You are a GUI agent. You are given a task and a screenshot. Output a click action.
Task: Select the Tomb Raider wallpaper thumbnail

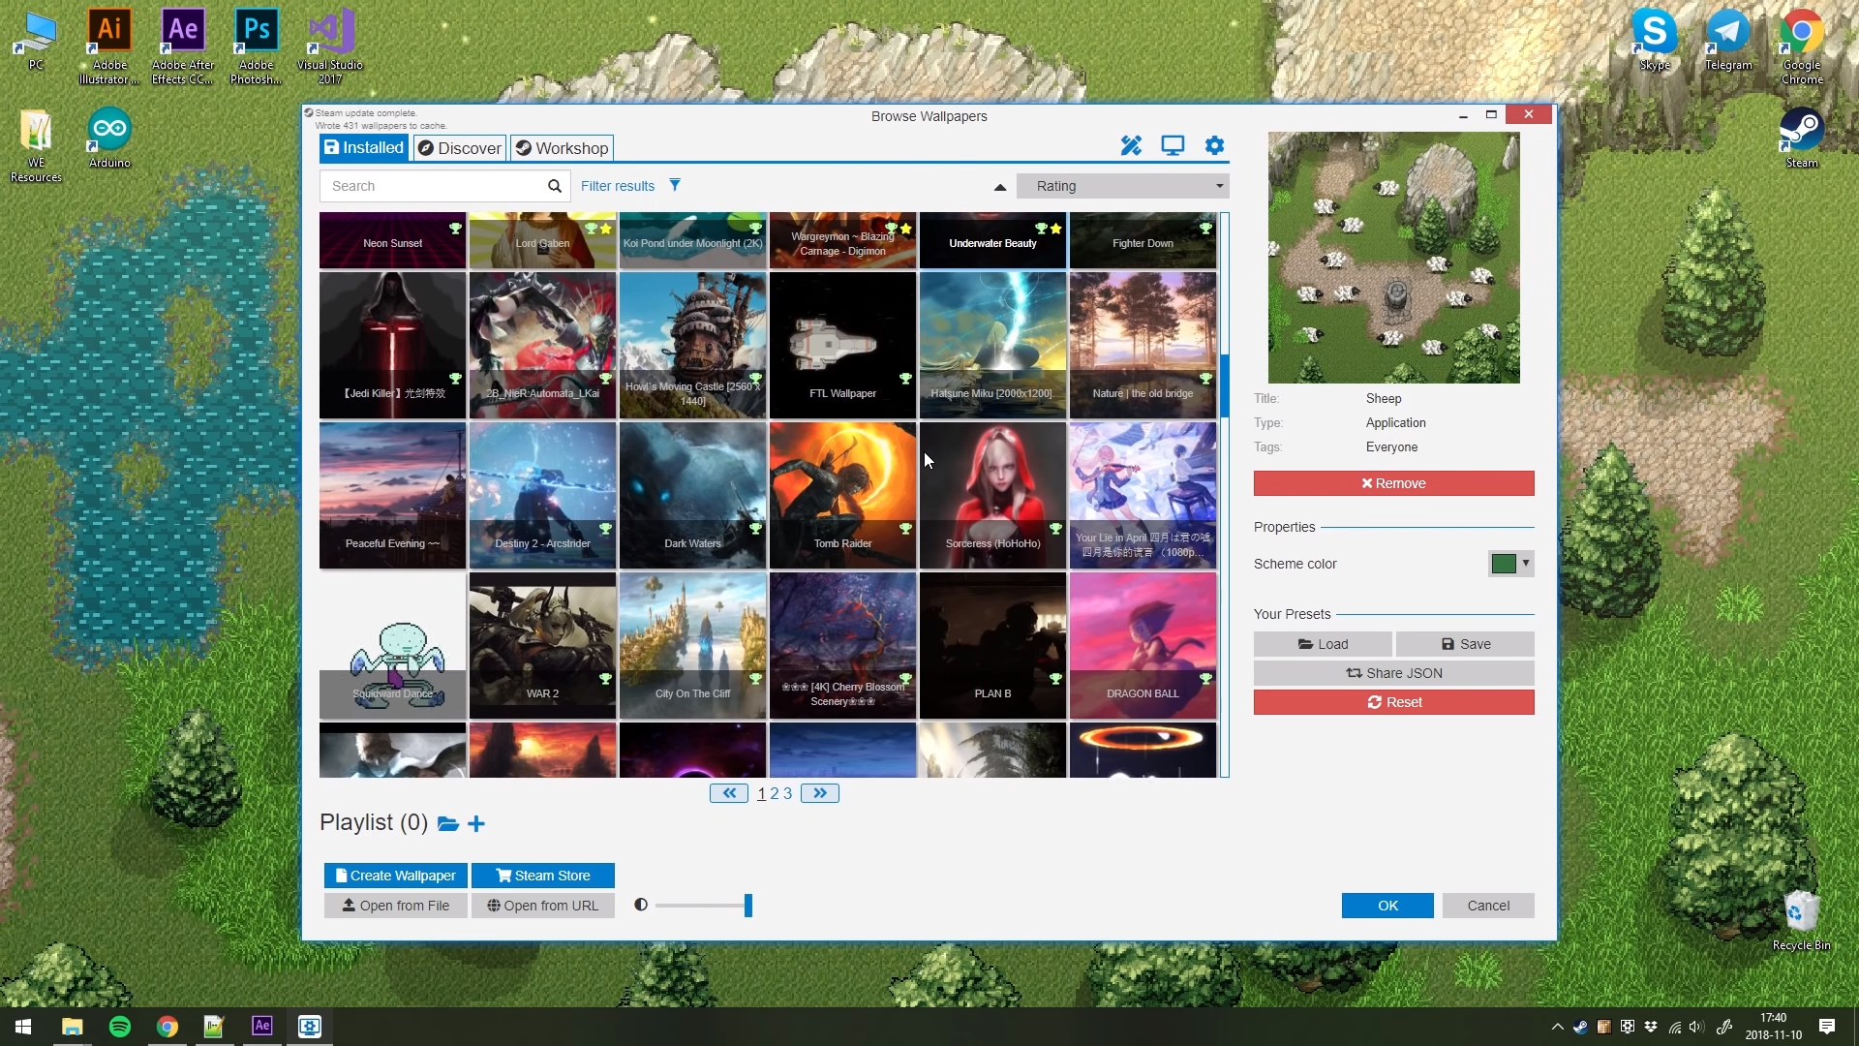[841, 495]
